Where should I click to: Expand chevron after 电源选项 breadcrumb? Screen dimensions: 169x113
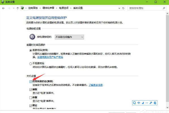71,8
